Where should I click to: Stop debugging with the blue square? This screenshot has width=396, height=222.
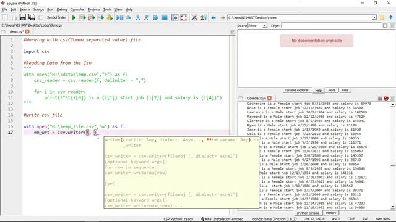click(x=165, y=17)
